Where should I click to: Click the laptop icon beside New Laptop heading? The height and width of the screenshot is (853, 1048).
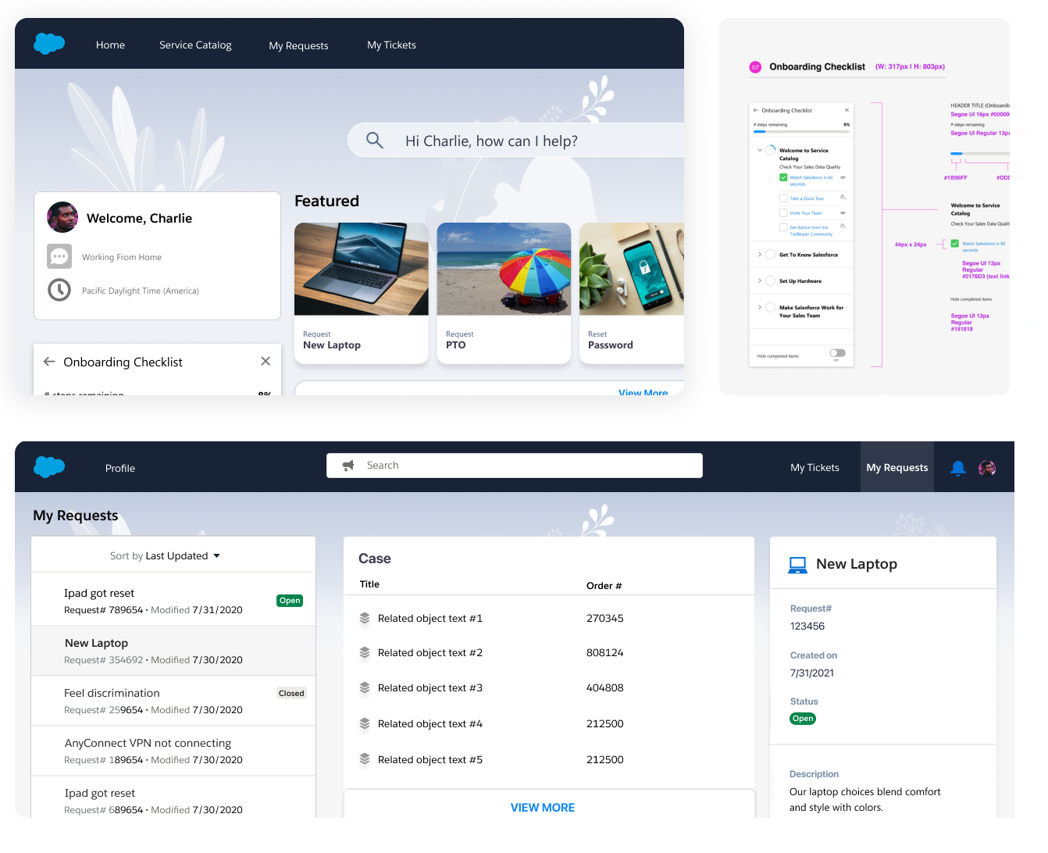pos(797,565)
